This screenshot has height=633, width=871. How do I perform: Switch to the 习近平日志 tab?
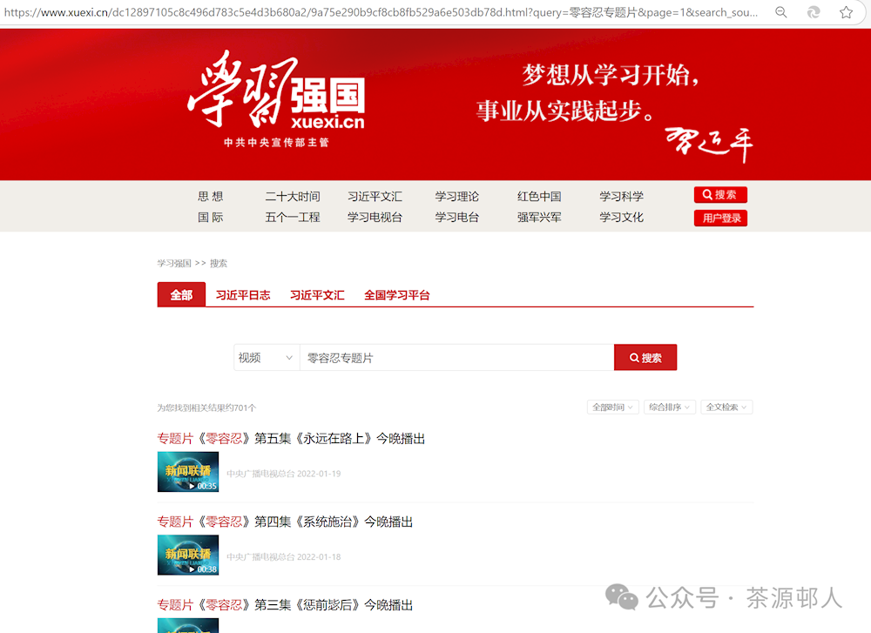(243, 295)
